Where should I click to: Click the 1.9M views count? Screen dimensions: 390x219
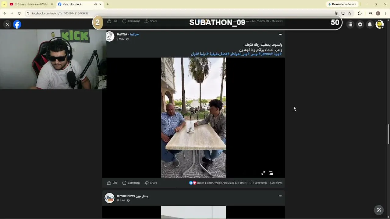[276, 183]
